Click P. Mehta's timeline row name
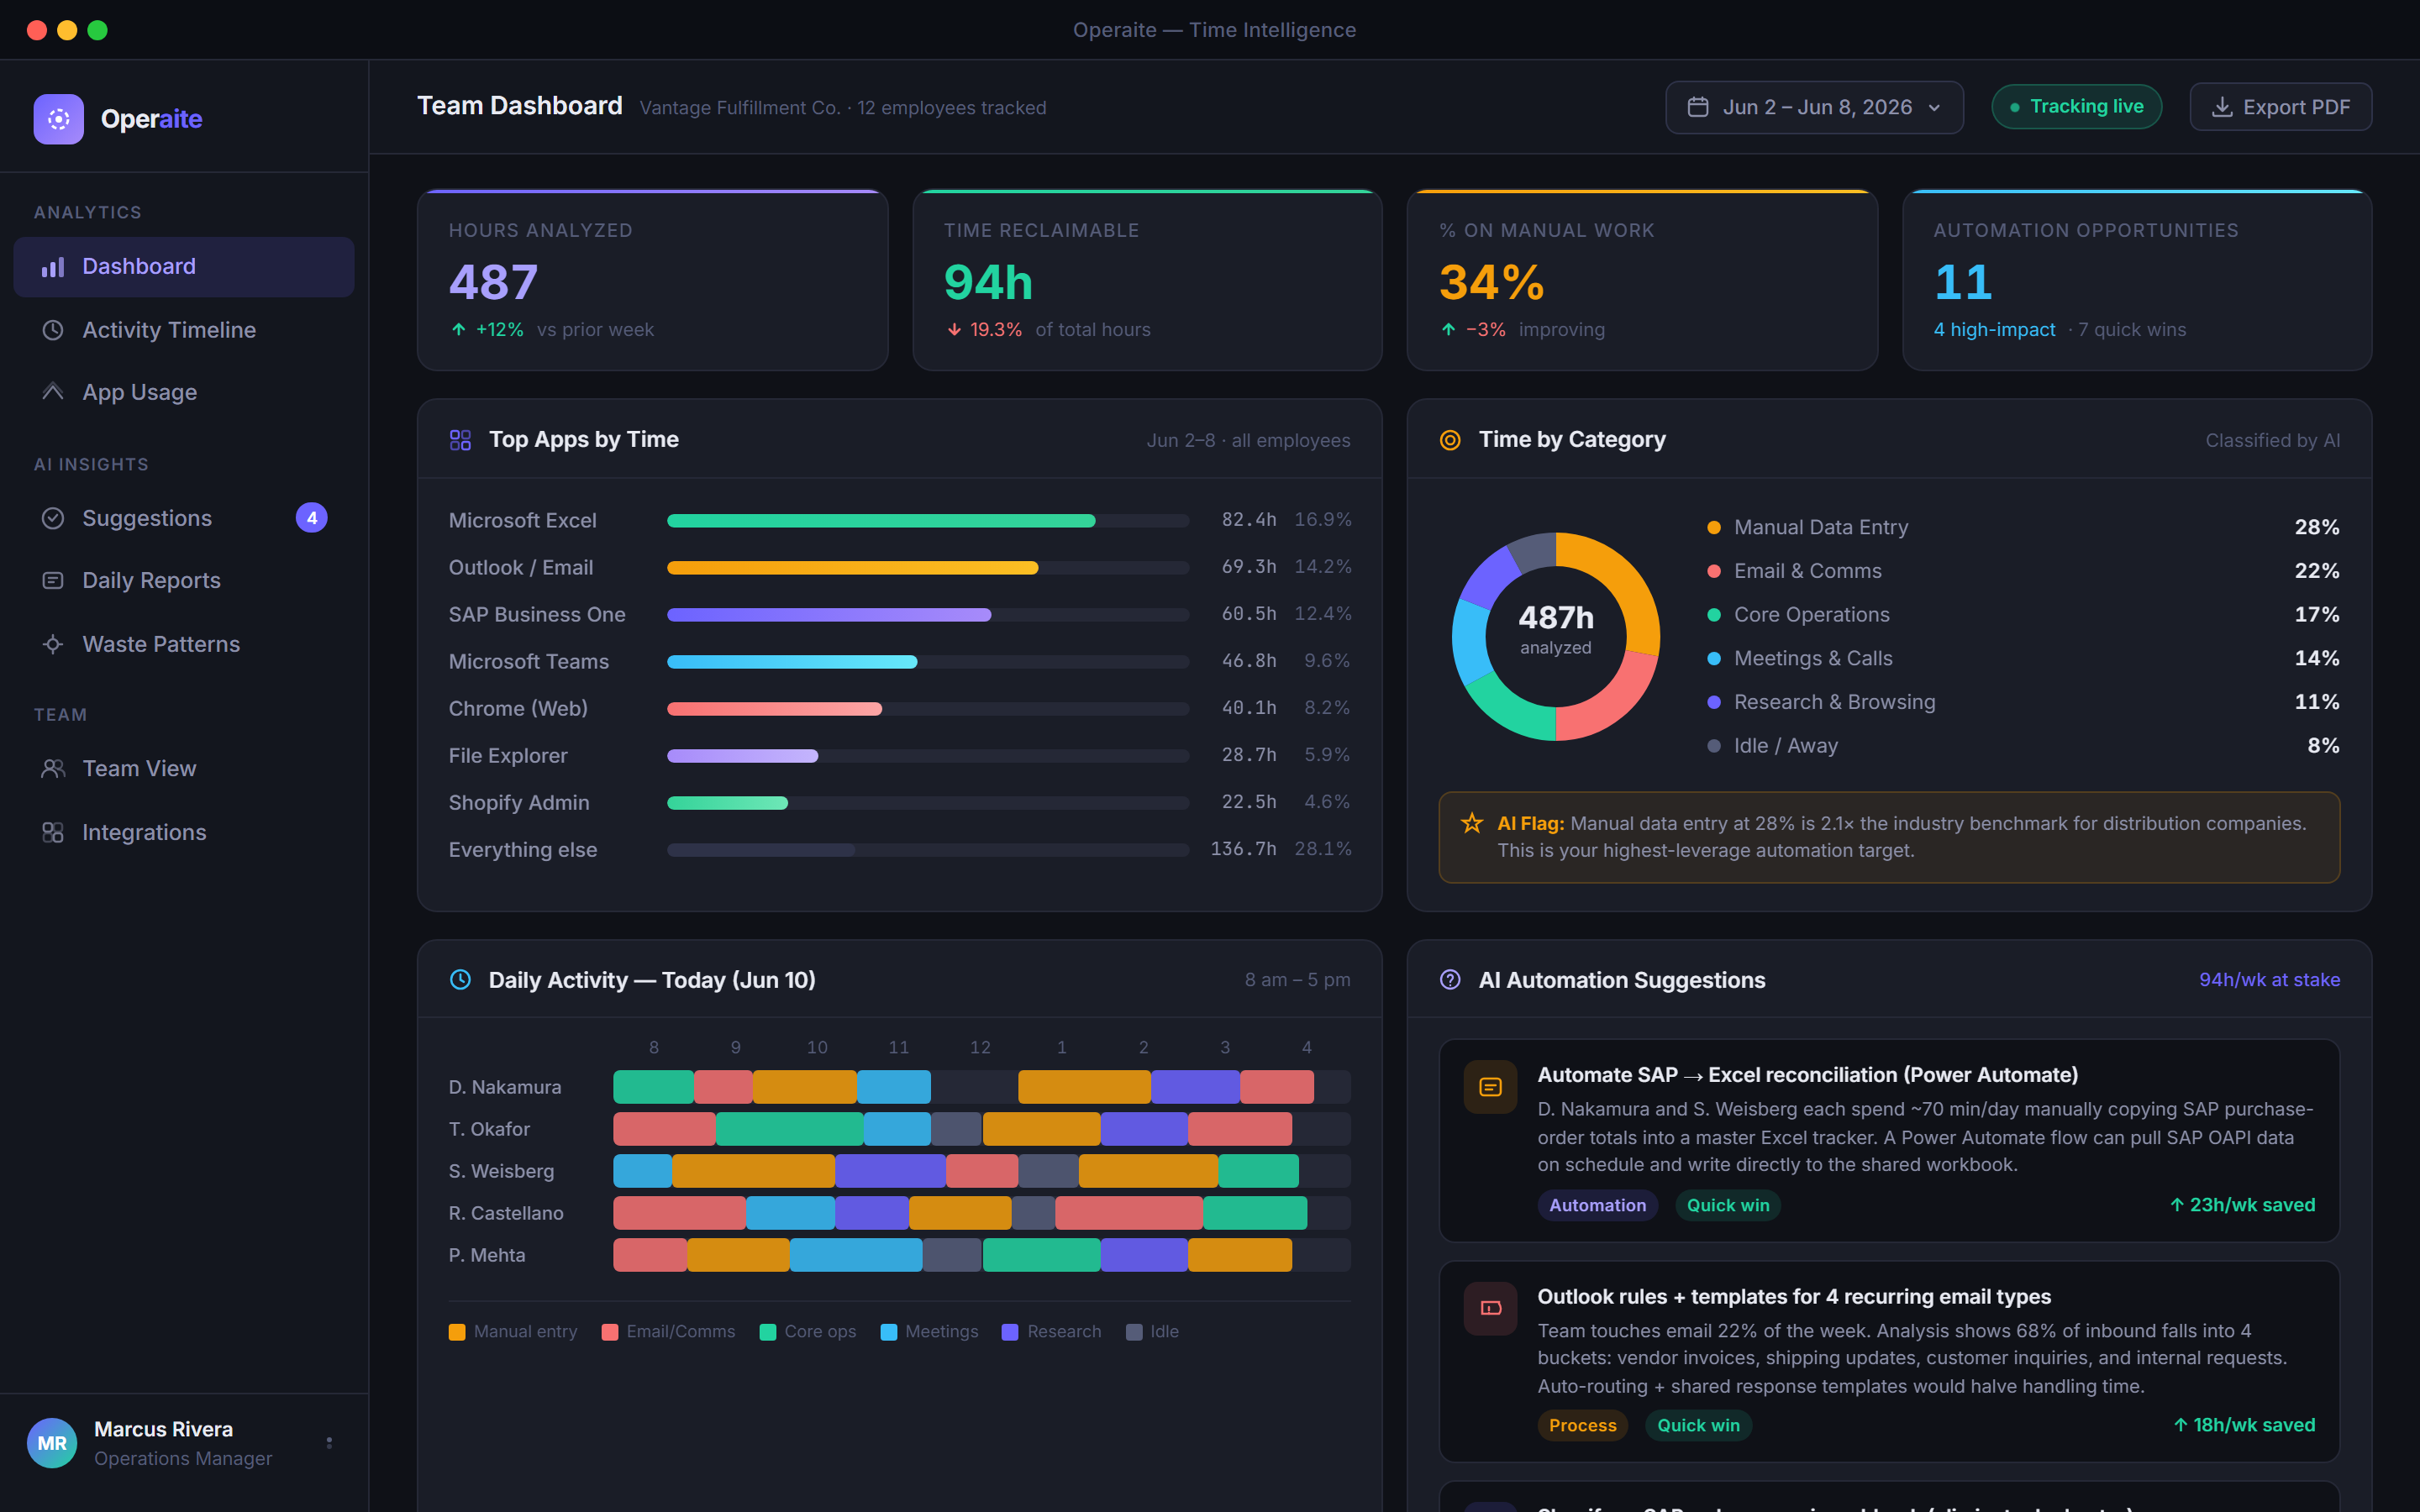Image resolution: width=2420 pixels, height=1512 pixels. (487, 1255)
